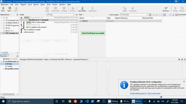
Task: Open the Pull dropdown arrow
Action: tap(5, 11)
